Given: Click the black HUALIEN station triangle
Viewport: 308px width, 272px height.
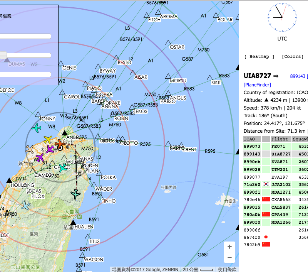Looking at the screenshot, I should point(73,223).
